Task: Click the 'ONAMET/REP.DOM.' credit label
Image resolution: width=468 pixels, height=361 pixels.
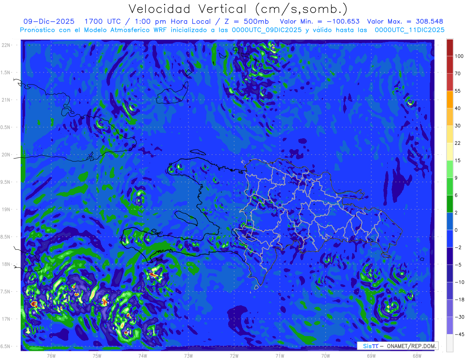Action: click(411, 346)
